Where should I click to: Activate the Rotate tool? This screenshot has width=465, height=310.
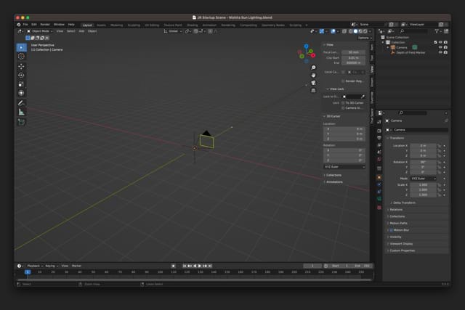pyautogui.click(x=21, y=76)
